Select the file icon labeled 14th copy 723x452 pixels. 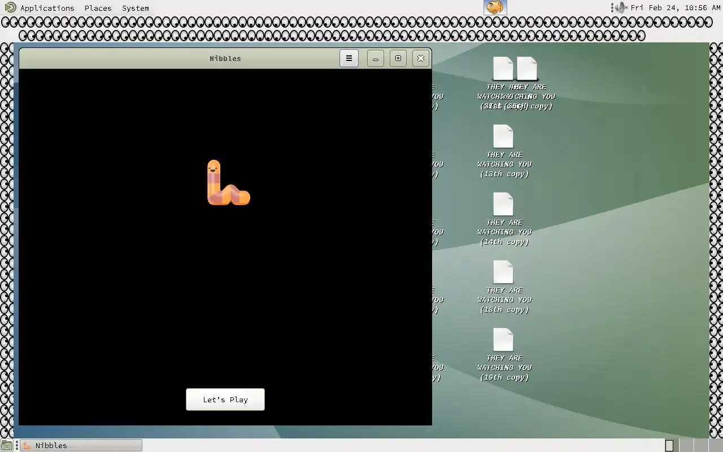pyautogui.click(x=503, y=205)
